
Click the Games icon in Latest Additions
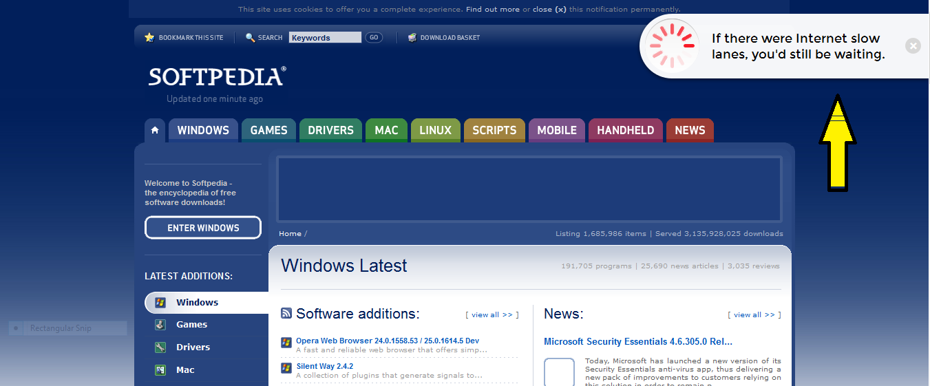(160, 325)
